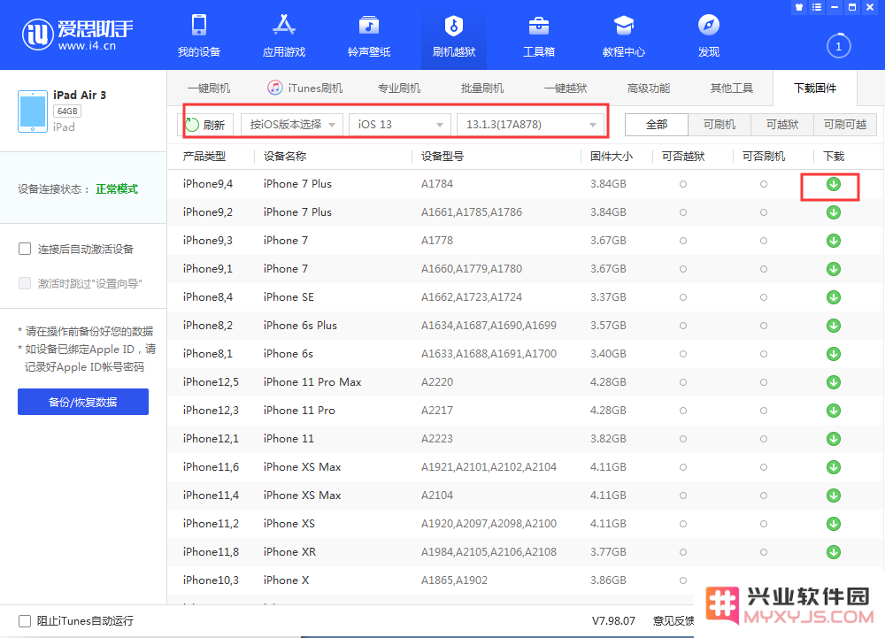Open the 13.1.3(17A878) build dropdown
The width and height of the screenshot is (885, 638).
point(530,125)
